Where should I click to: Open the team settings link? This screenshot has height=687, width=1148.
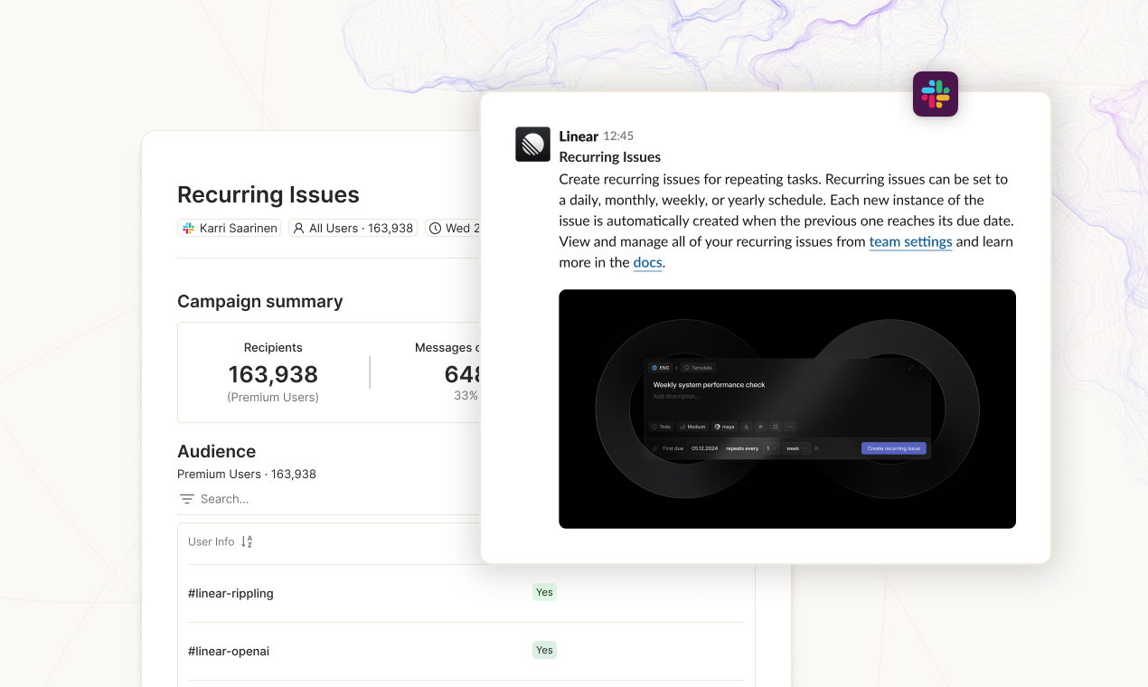[x=910, y=241]
